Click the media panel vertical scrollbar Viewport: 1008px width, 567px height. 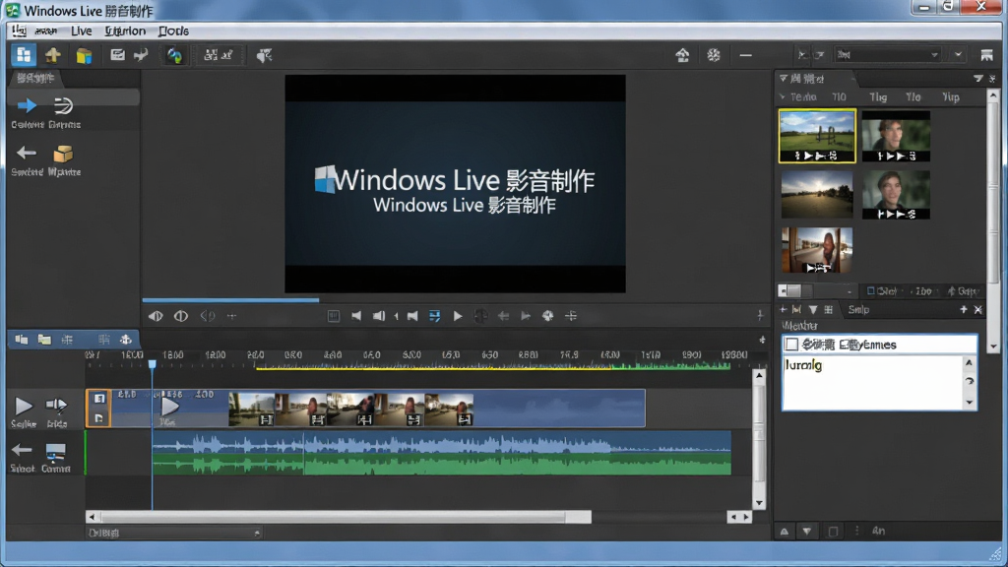click(992, 220)
